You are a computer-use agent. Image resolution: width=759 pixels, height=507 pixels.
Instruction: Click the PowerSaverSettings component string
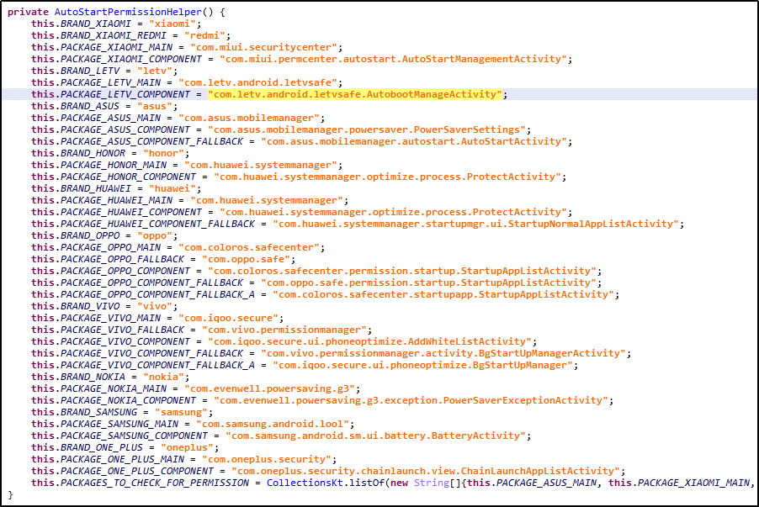pyautogui.click(x=373, y=129)
